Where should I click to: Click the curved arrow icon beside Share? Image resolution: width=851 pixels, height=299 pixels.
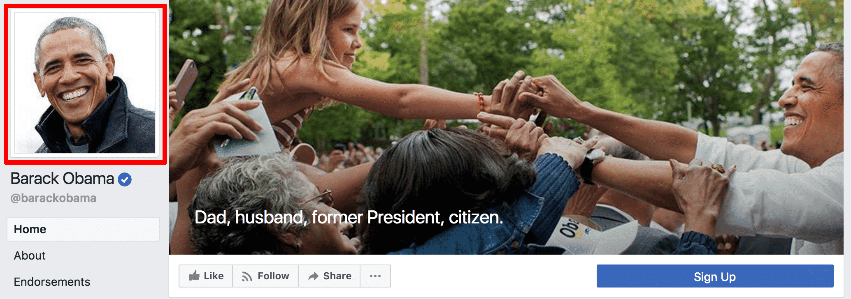point(314,276)
